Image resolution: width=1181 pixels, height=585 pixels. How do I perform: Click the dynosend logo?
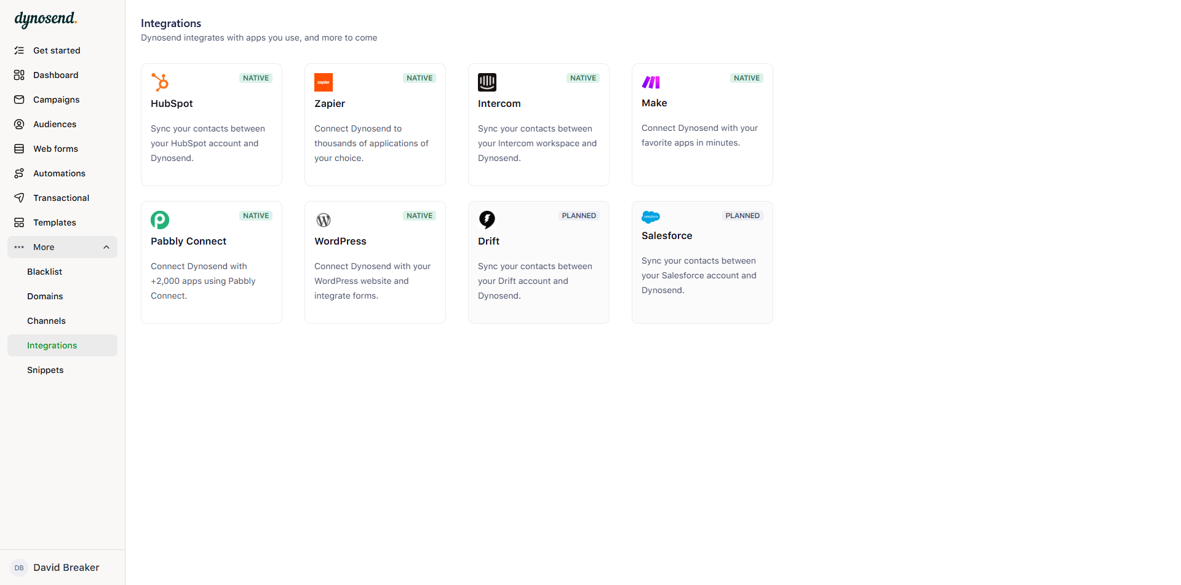[46, 19]
